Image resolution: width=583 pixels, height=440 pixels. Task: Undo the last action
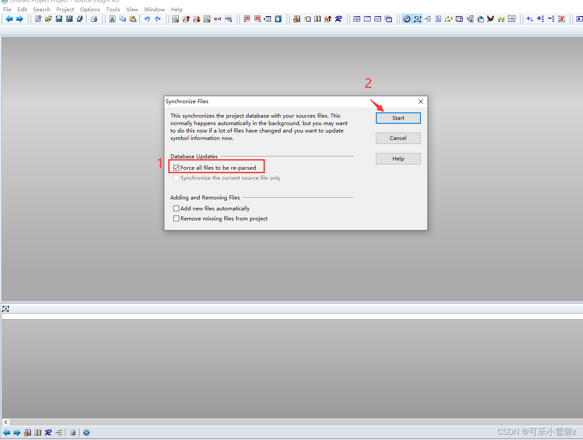147,19
